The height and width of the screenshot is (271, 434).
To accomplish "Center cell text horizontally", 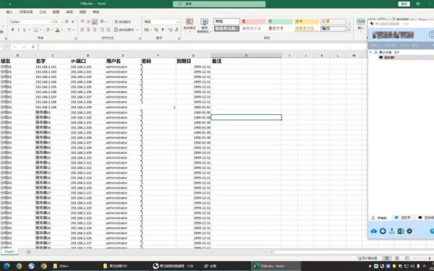I will coord(88,30).
